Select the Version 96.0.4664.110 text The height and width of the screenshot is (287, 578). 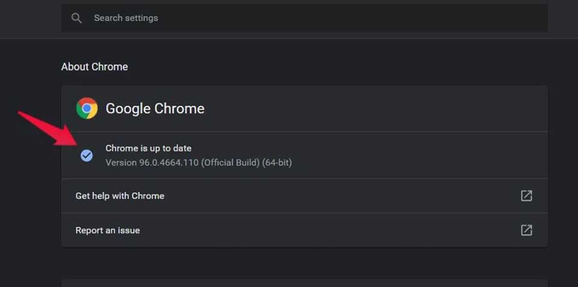point(152,163)
